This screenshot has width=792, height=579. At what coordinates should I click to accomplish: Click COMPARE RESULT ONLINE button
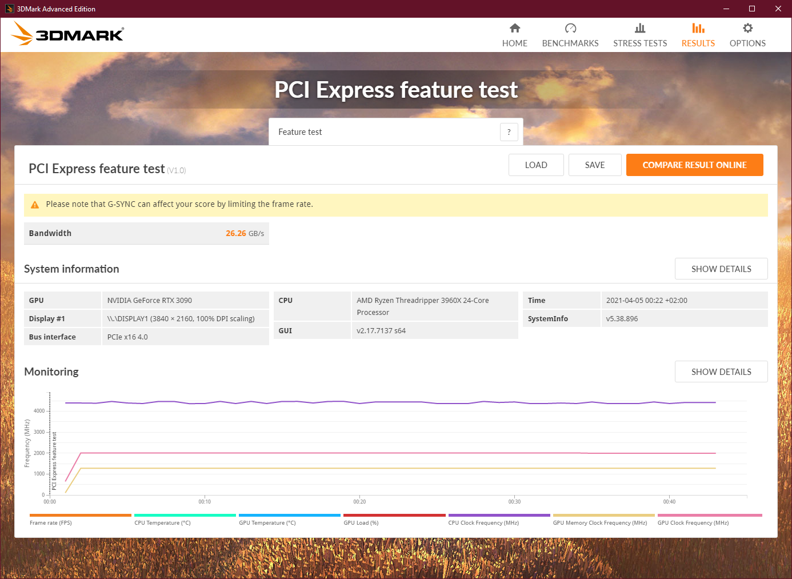(x=695, y=165)
